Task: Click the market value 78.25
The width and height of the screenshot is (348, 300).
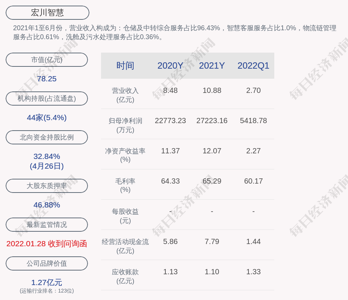Action: point(47,79)
